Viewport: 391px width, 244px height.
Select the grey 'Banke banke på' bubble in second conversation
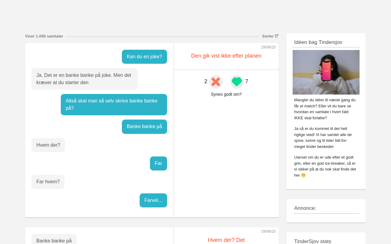[54, 239]
